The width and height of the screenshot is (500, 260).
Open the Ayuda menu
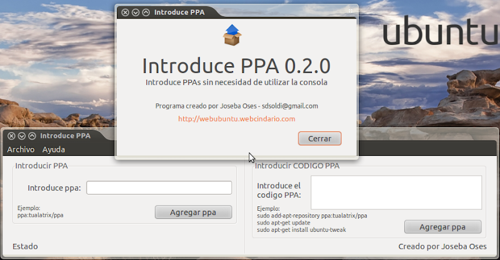tap(54, 149)
